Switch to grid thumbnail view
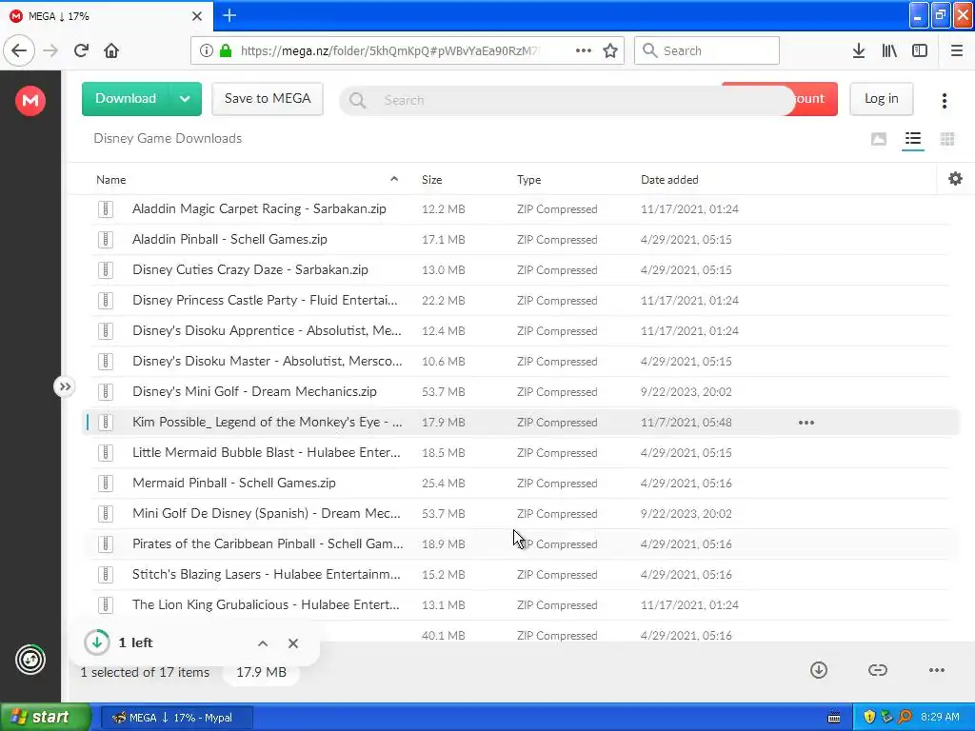 point(947,139)
